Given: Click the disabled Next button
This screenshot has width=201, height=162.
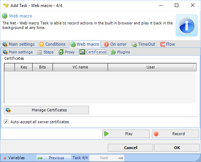Looking at the screenshot, I should pos(107,158).
